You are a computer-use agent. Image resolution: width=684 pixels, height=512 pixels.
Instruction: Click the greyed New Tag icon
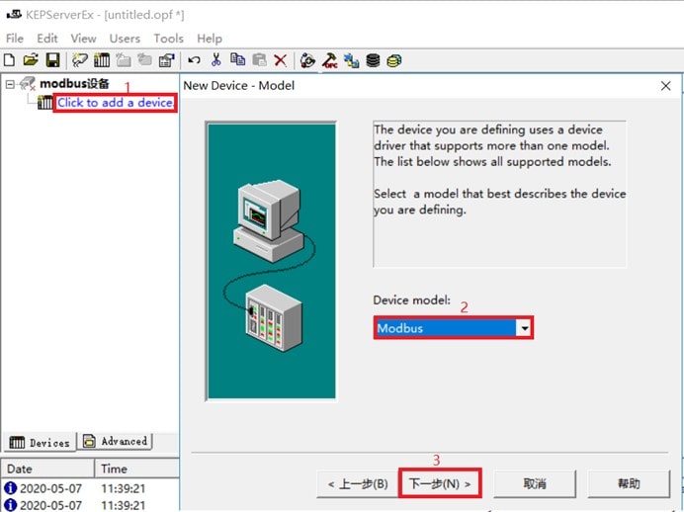click(144, 59)
